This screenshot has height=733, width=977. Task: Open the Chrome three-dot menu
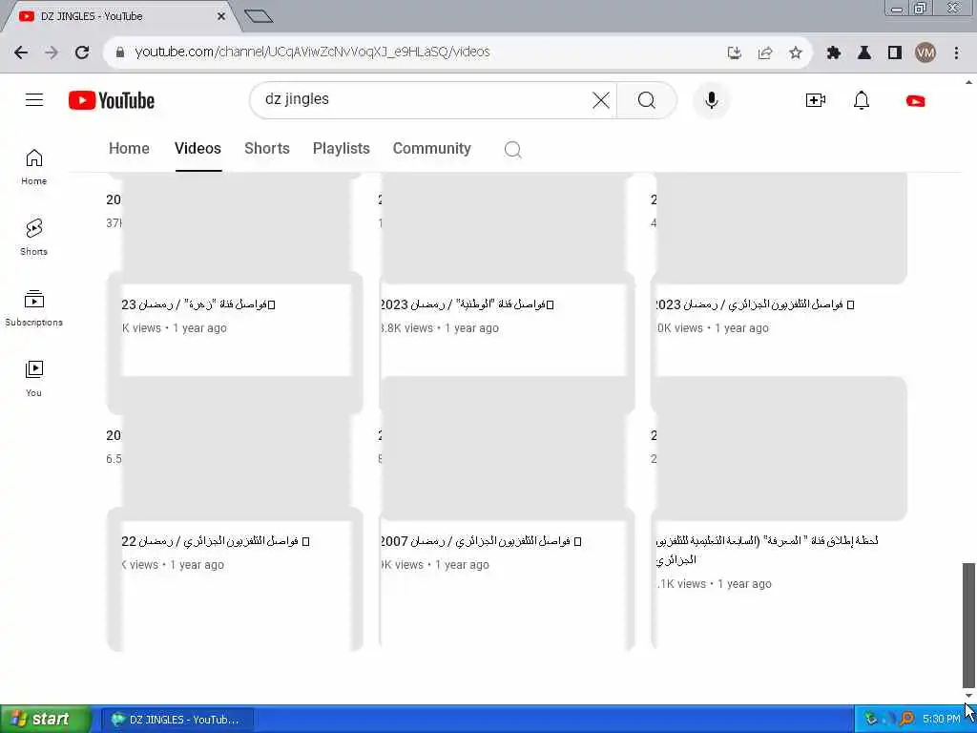click(x=956, y=52)
